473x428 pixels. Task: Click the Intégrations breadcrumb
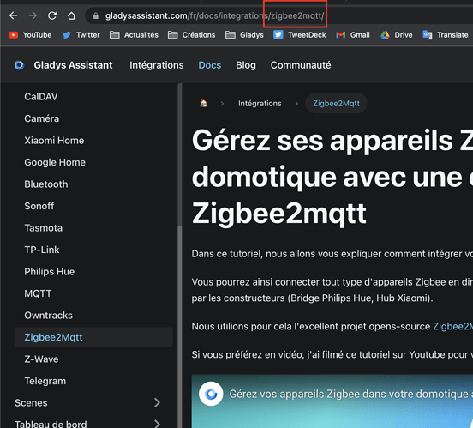(x=260, y=103)
